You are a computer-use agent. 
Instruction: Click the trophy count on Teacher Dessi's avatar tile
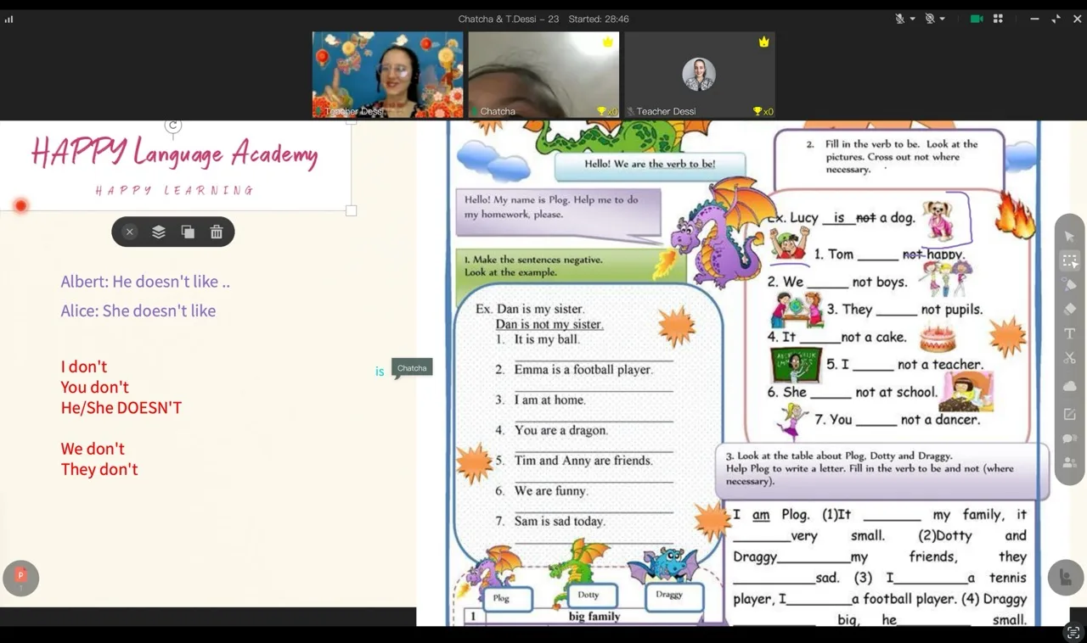763,111
